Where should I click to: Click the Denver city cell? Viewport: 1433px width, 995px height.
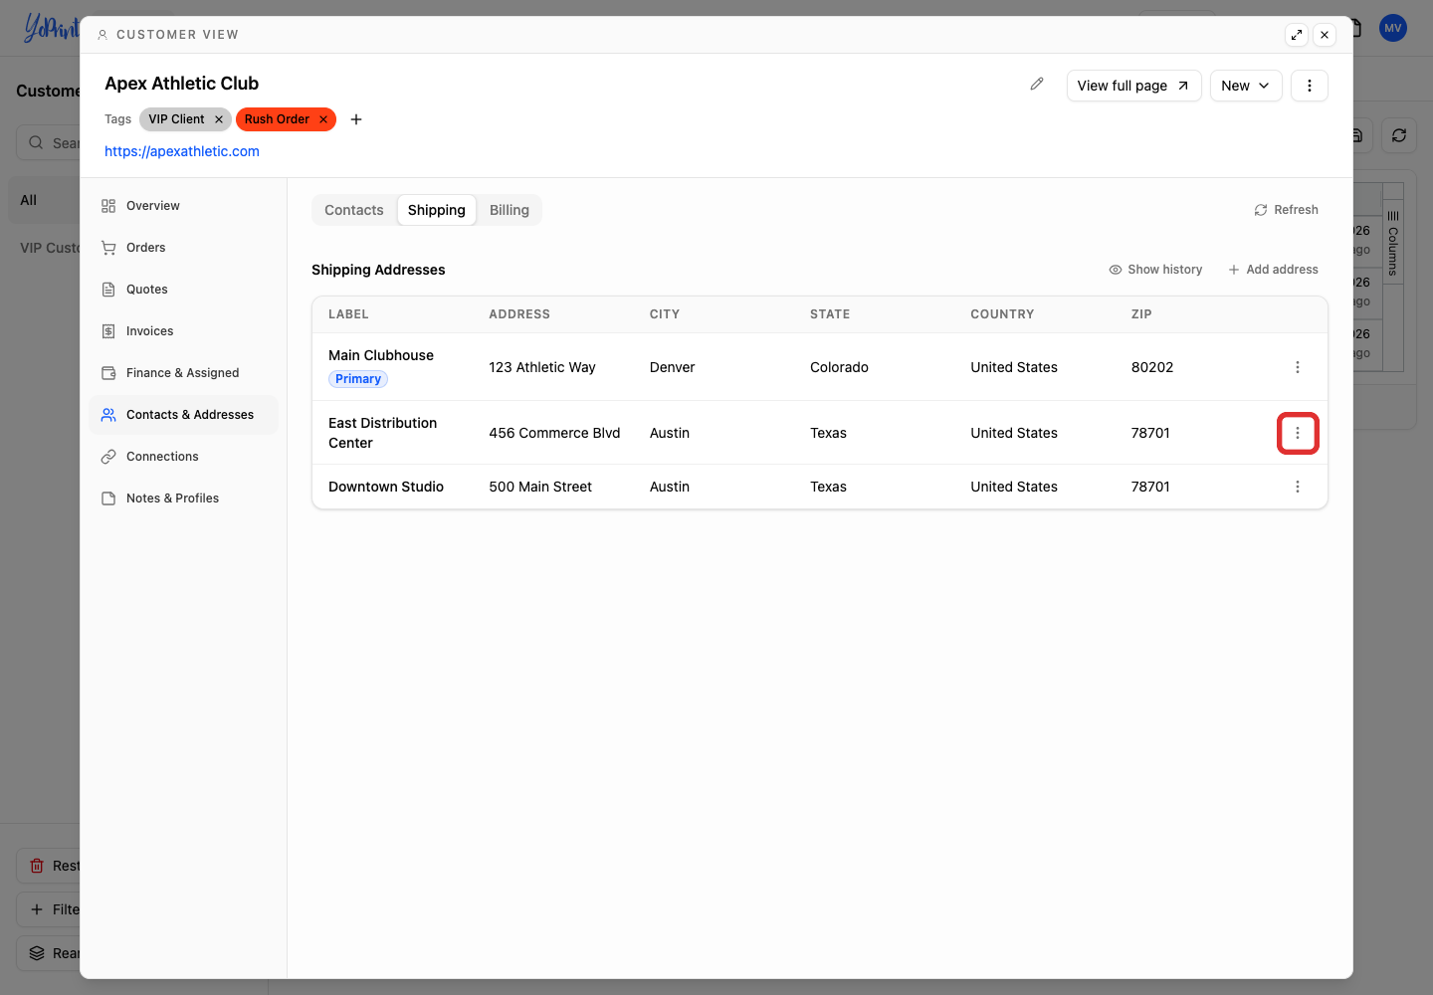[x=673, y=367]
